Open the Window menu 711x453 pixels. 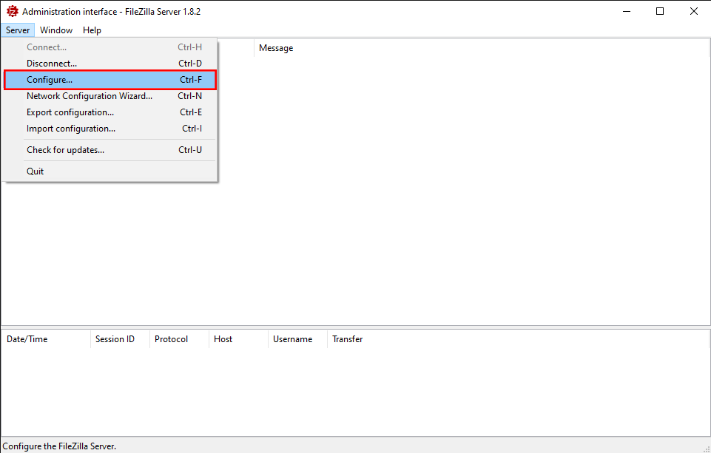[56, 30]
